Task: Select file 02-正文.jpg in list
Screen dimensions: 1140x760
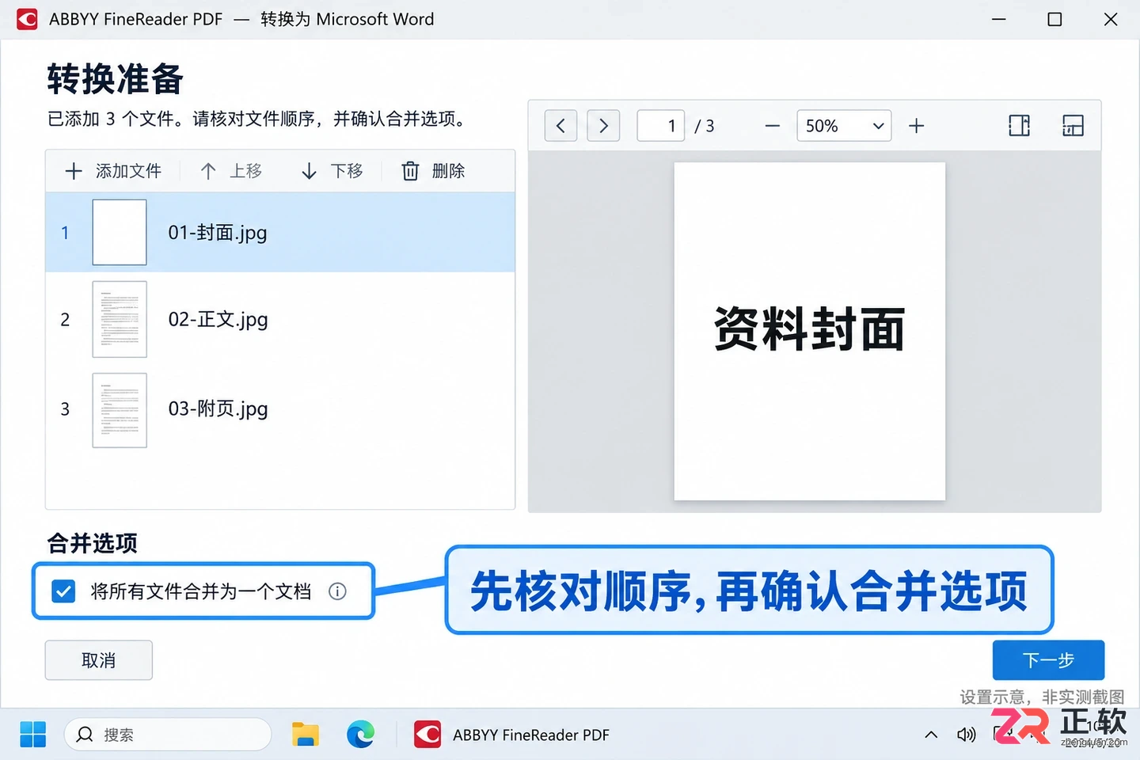Action: click(x=280, y=320)
